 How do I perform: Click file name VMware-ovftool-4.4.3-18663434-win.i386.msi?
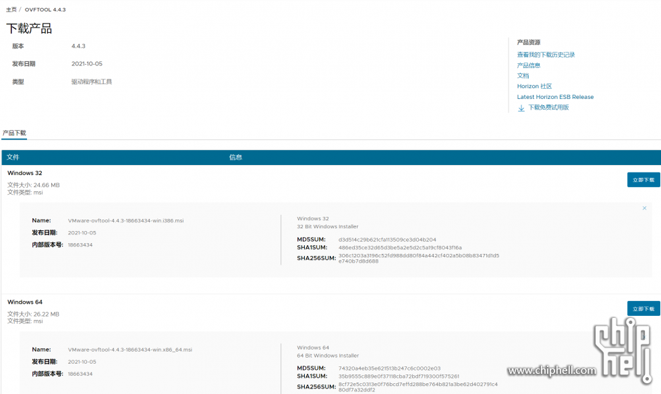click(x=125, y=221)
